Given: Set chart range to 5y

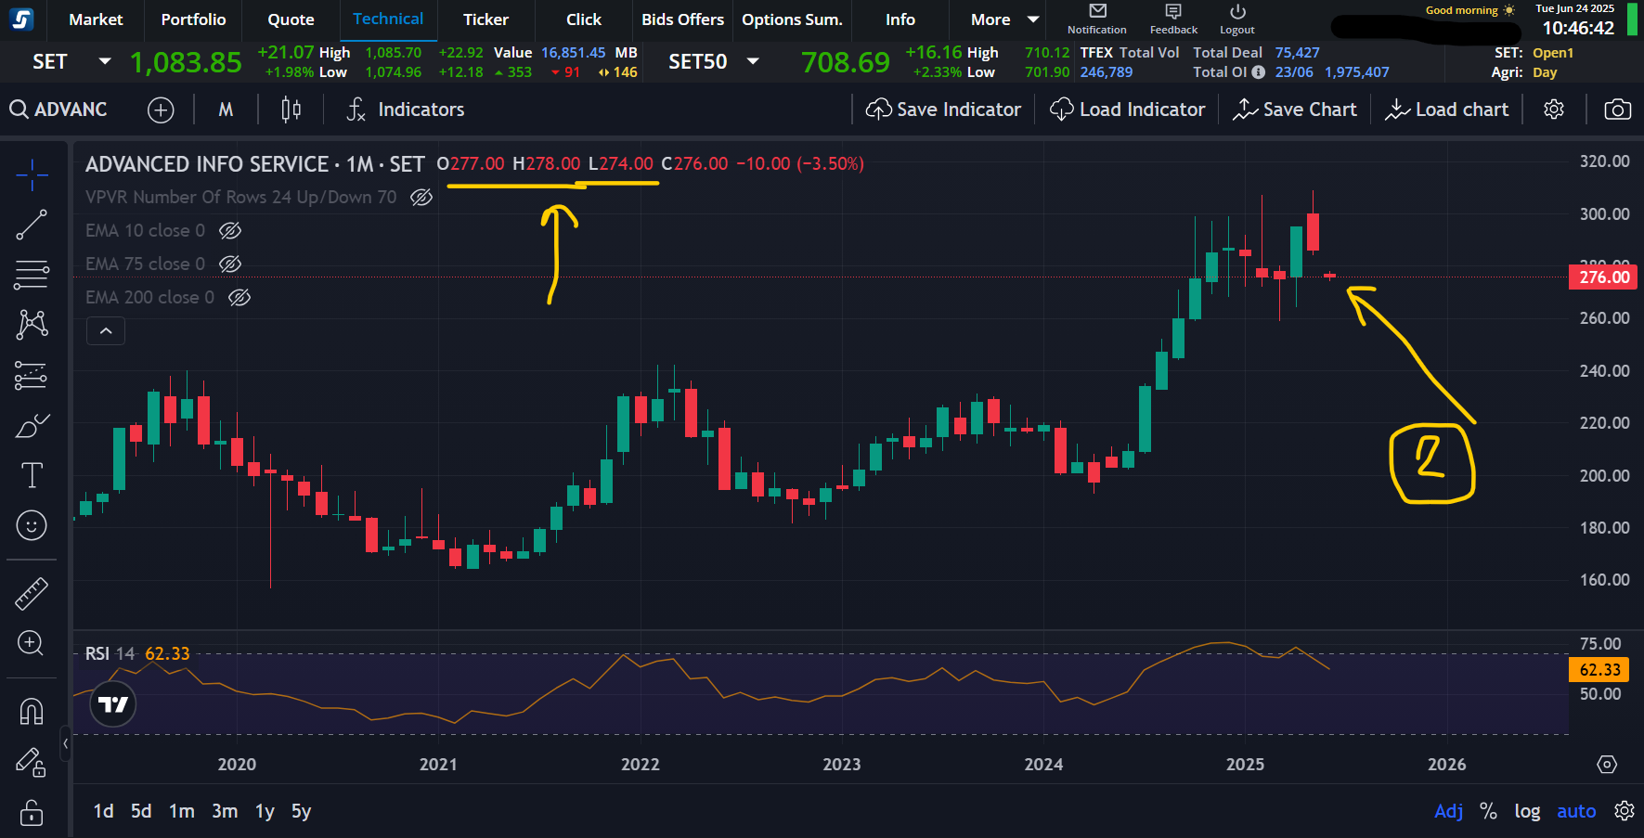Looking at the screenshot, I should [301, 811].
